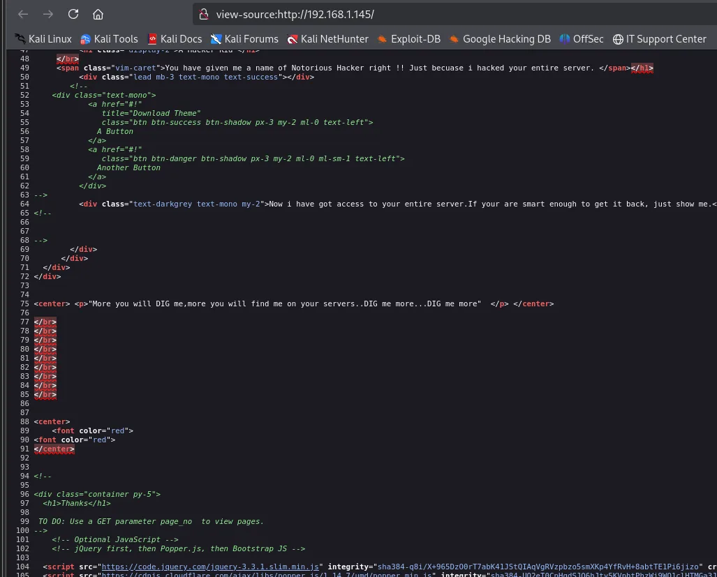Click the 'A Button' comment text on line 56
The width and height of the screenshot is (717, 577).
pos(114,132)
